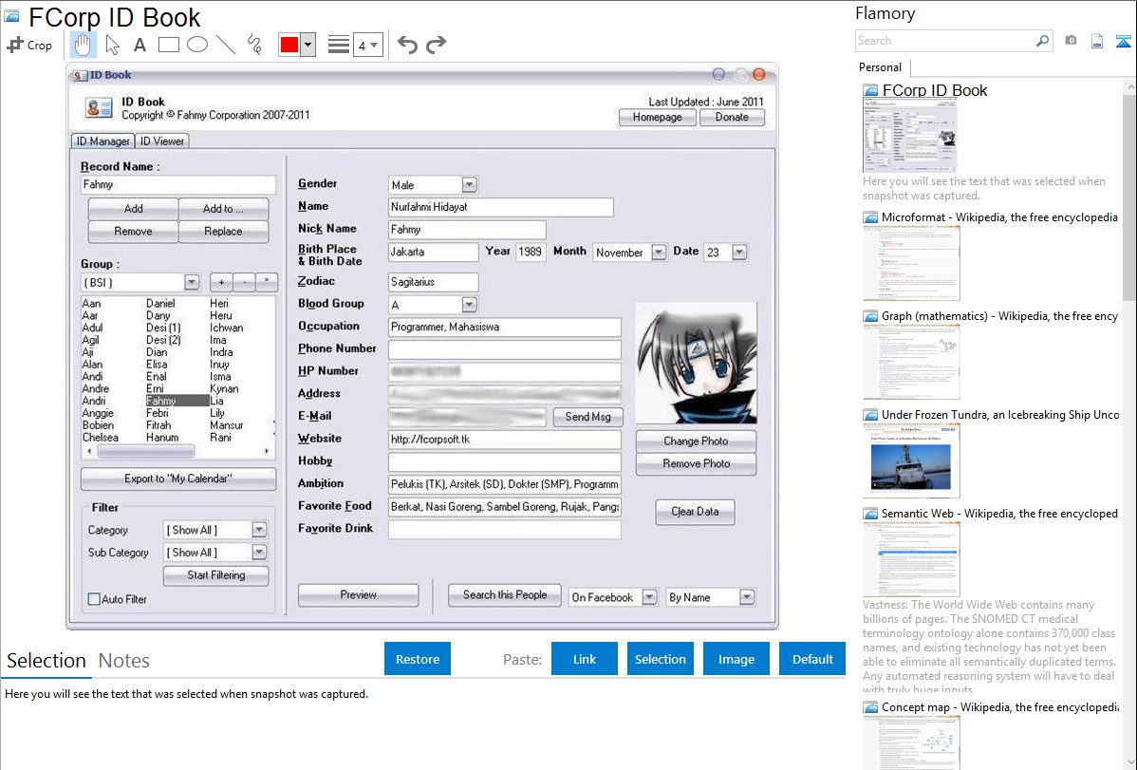Viewport: 1137px width, 770px height.
Task: Open the By Name dropdown
Action: coord(747,597)
